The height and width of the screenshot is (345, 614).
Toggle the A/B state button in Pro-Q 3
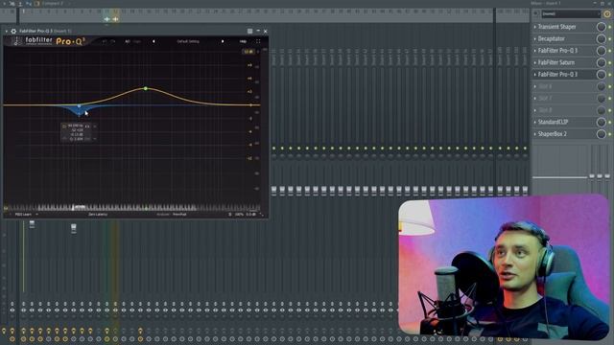coord(128,41)
